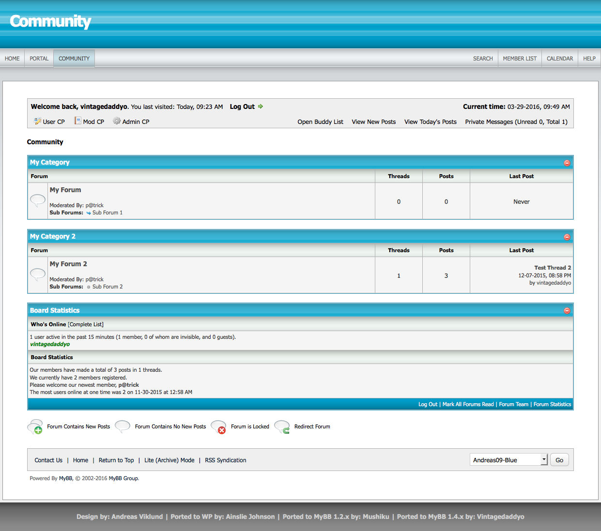Open the Calendar page from navigation
Viewport: 601px width, 531px height.
pos(559,59)
